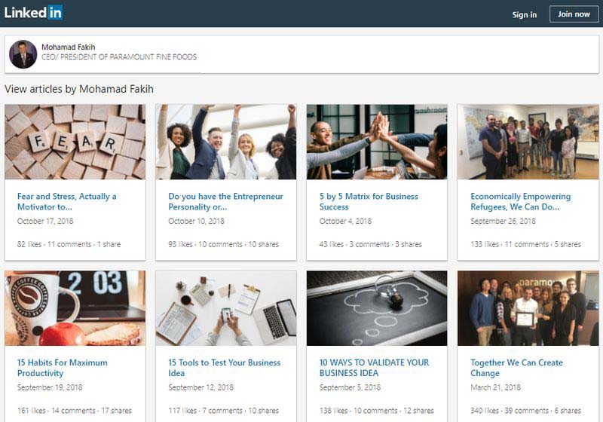
Task: Open the desk tools flat-lay thumbnail
Action: [225, 308]
